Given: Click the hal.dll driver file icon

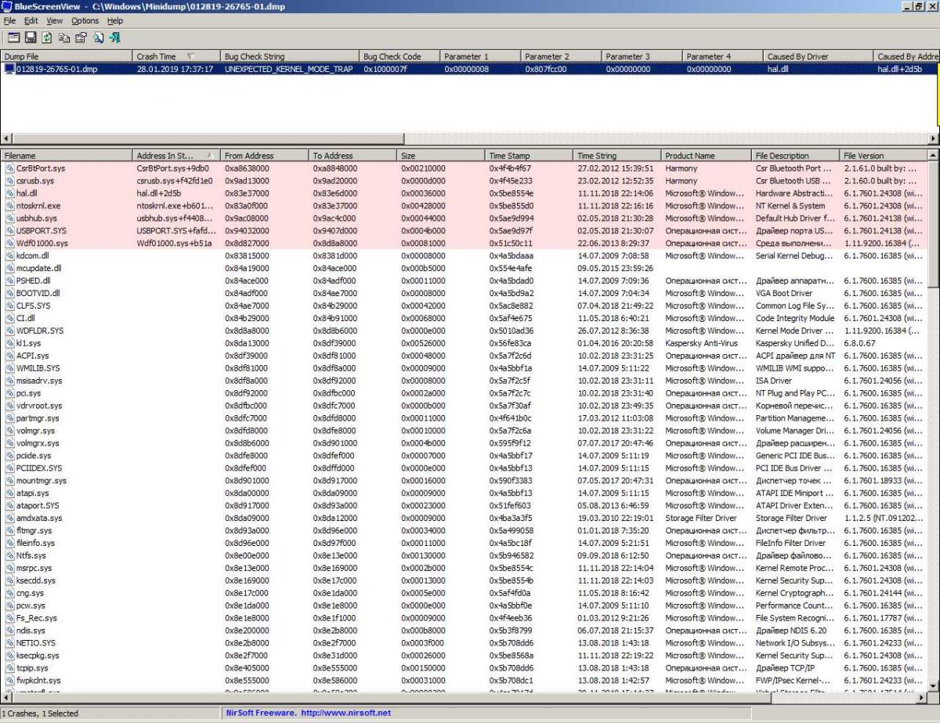Looking at the screenshot, I should click(9, 193).
